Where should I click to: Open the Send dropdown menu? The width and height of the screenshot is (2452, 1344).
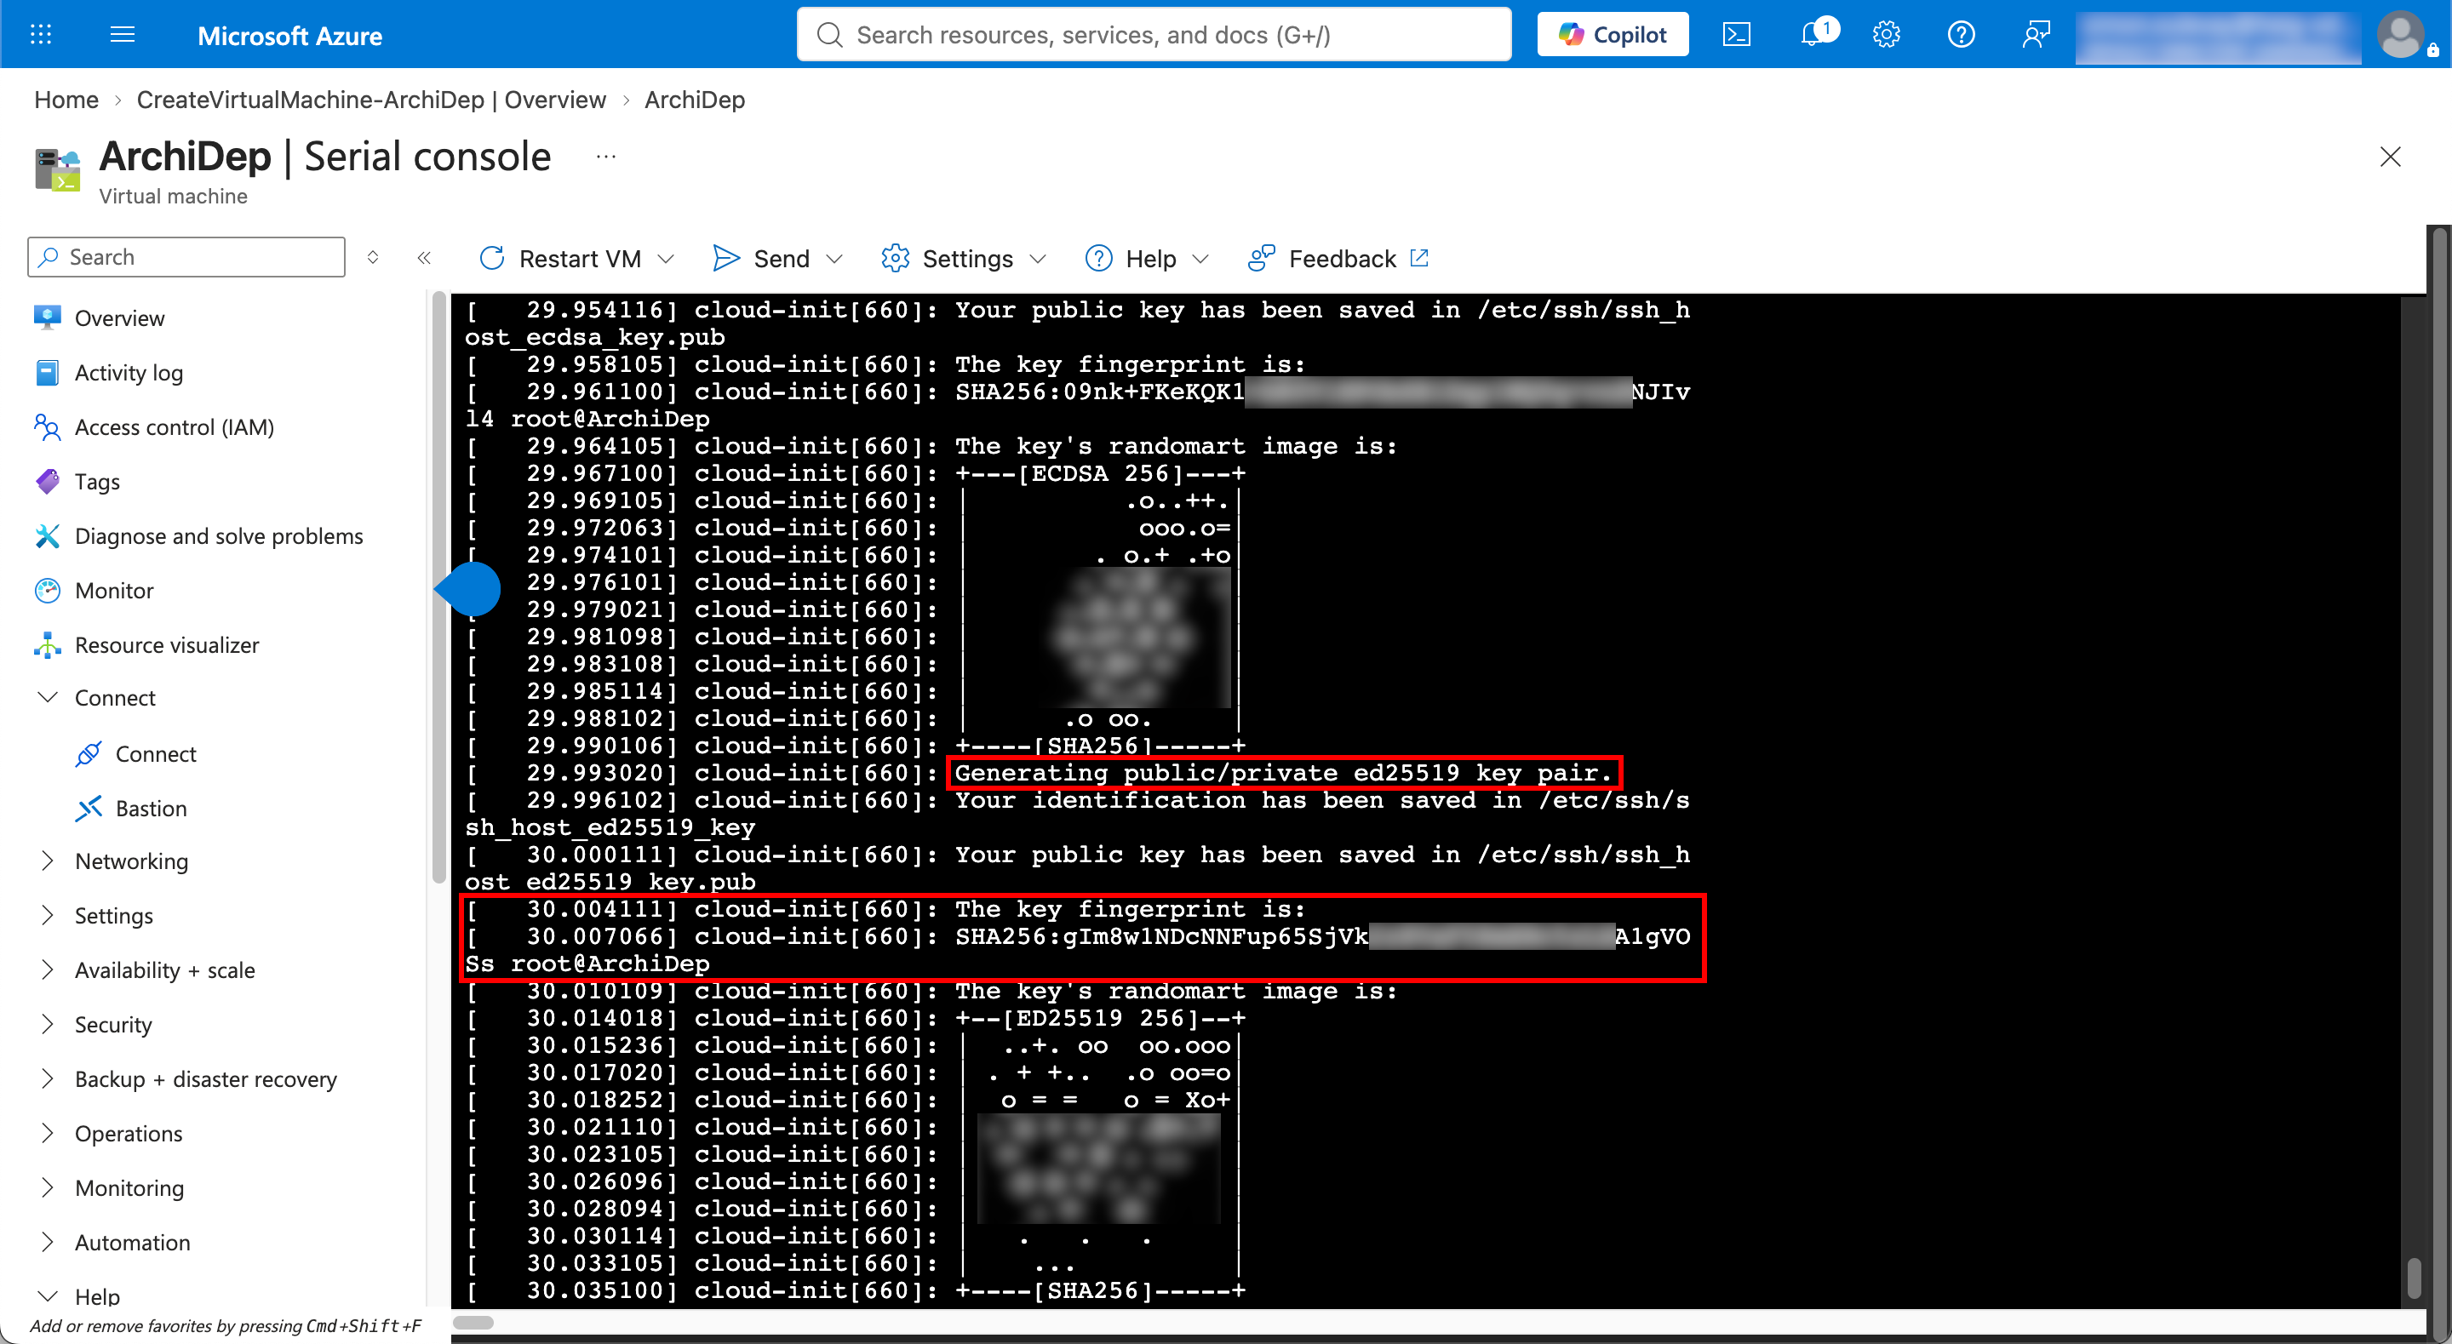pyautogui.click(x=777, y=259)
